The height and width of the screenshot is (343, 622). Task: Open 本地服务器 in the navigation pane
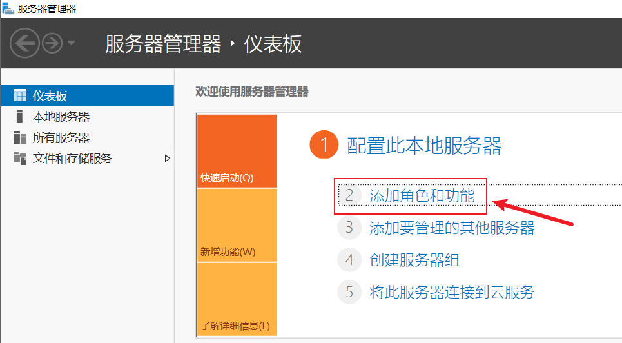click(87, 116)
